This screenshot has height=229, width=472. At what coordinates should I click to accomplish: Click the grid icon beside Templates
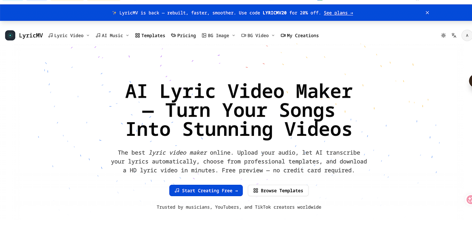tap(137, 35)
